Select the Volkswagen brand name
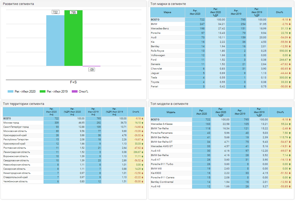 158,55
